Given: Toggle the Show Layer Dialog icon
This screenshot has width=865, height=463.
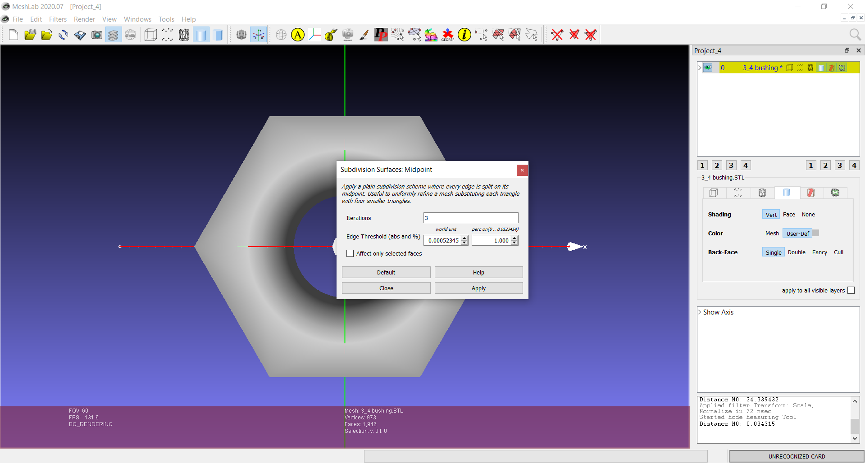Looking at the screenshot, I should click(114, 35).
